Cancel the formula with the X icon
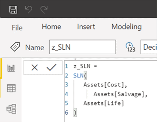Screen dimensions: 157x122 coord(35,68)
